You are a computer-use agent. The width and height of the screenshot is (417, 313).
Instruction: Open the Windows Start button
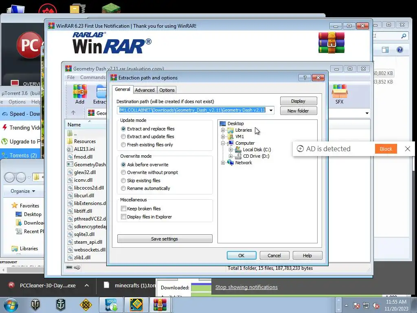(11, 305)
